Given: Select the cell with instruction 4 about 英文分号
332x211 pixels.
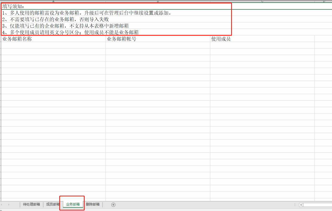Looking at the screenshot, I should point(53,32).
